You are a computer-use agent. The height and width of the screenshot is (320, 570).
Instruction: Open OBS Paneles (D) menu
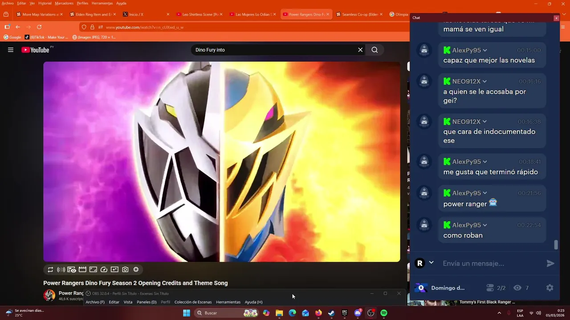tap(147, 302)
